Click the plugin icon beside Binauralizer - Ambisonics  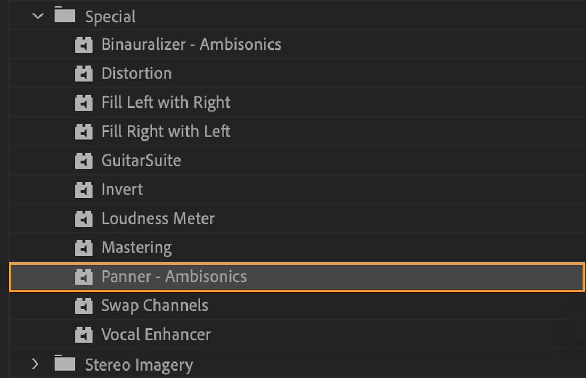click(84, 45)
